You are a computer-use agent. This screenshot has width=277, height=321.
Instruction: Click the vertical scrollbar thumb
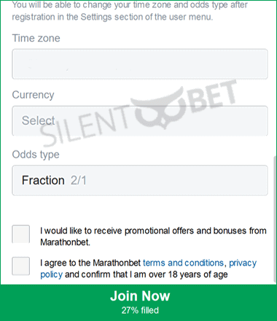[275, 219]
